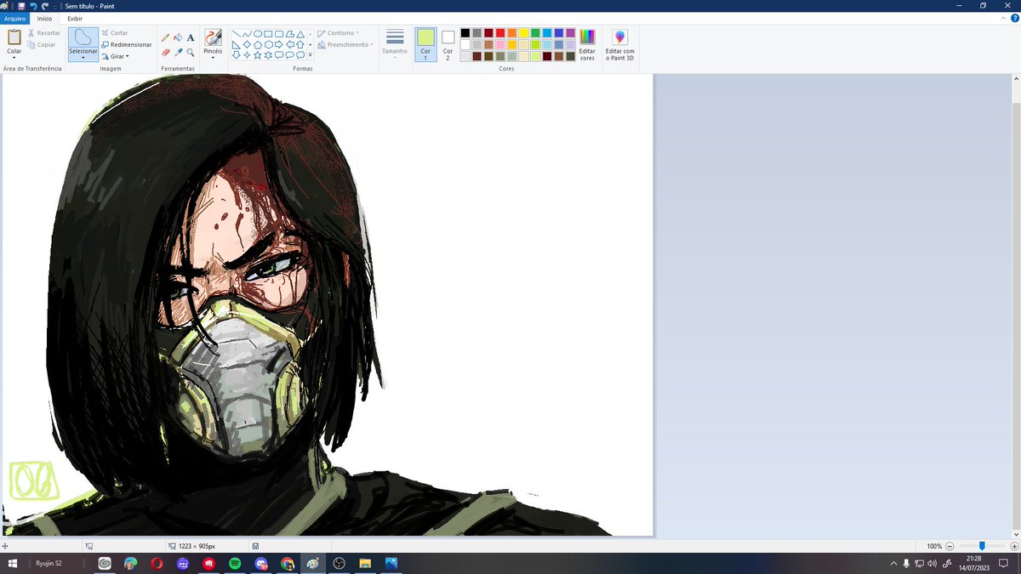Choose the Right arrow shape
Viewport: 1021px width, 574px height.
279,44
